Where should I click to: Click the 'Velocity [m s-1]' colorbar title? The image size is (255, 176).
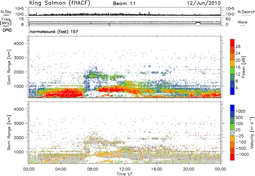[252, 132]
